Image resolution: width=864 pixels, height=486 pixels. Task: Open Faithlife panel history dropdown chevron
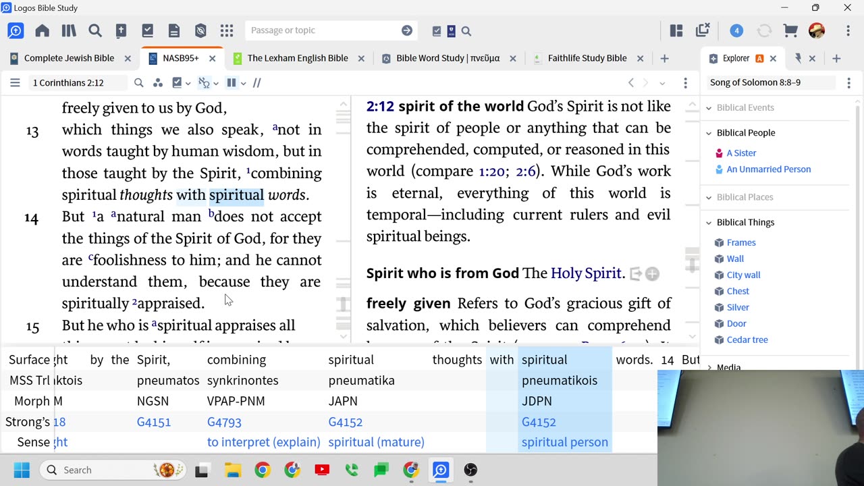(x=662, y=83)
